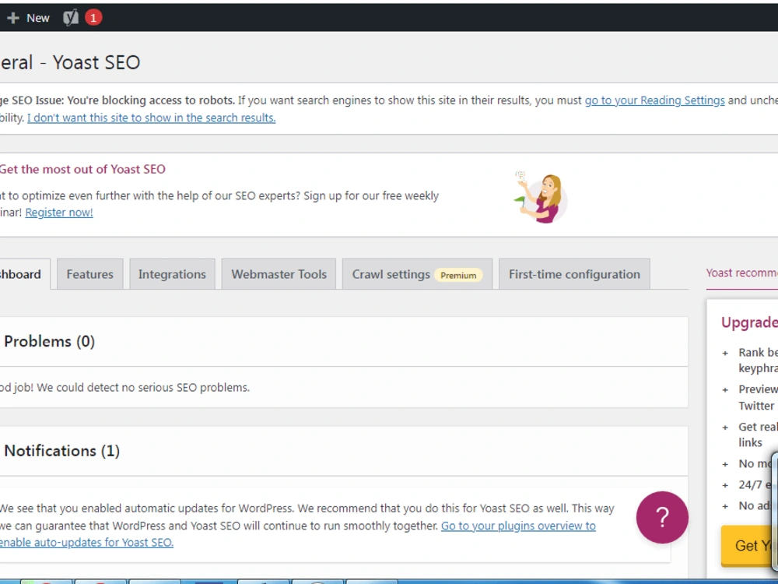Click the plus icon beside 'Get real' item
778x584 pixels.
[x=725, y=427]
